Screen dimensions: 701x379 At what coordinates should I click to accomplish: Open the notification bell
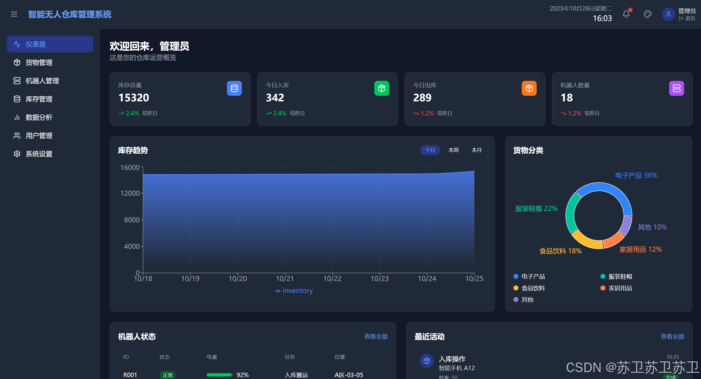pos(626,14)
